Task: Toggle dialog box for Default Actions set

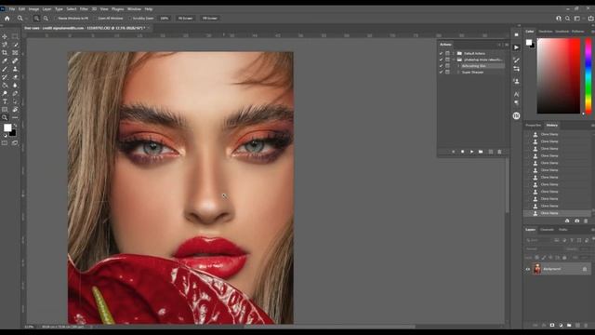Action: click(447, 54)
